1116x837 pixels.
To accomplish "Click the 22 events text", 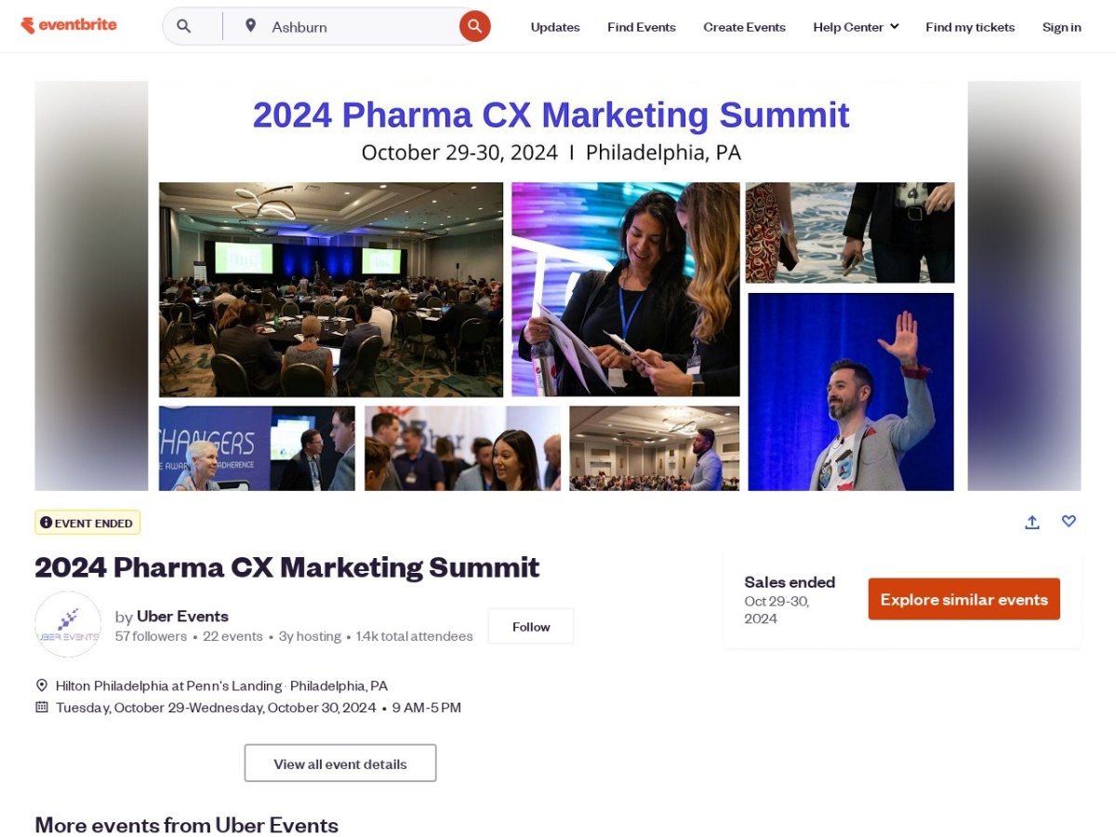I will (232, 637).
